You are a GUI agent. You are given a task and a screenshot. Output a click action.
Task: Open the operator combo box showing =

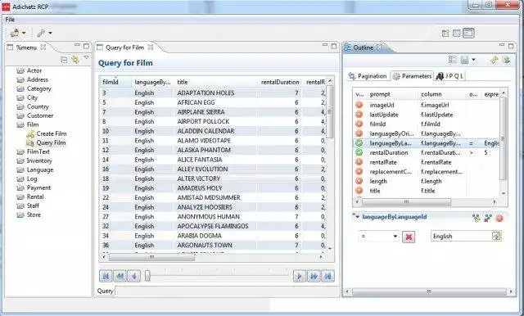point(379,237)
